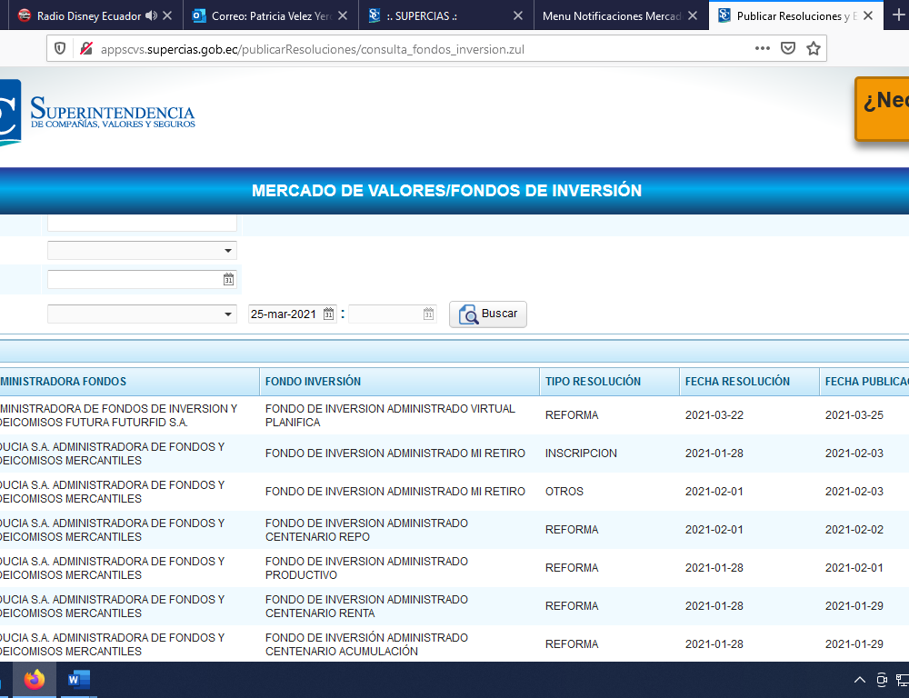Expand the dropdown in the second filter row
Image resolution: width=909 pixels, height=698 pixels.
(227, 251)
